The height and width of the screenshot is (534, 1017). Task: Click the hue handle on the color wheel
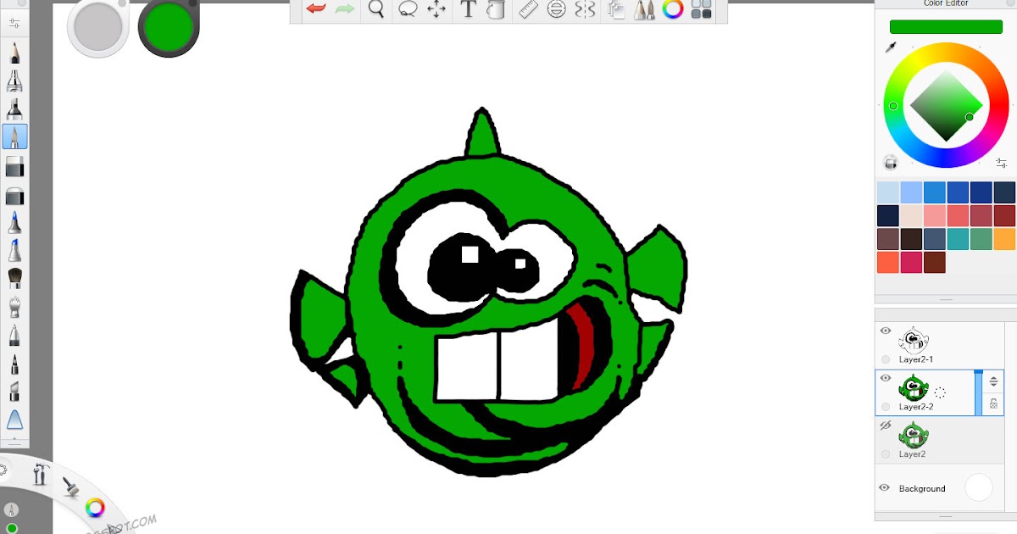tap(892, 106)
